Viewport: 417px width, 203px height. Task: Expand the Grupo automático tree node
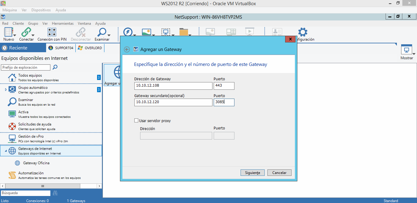click(x=5, y=89)
